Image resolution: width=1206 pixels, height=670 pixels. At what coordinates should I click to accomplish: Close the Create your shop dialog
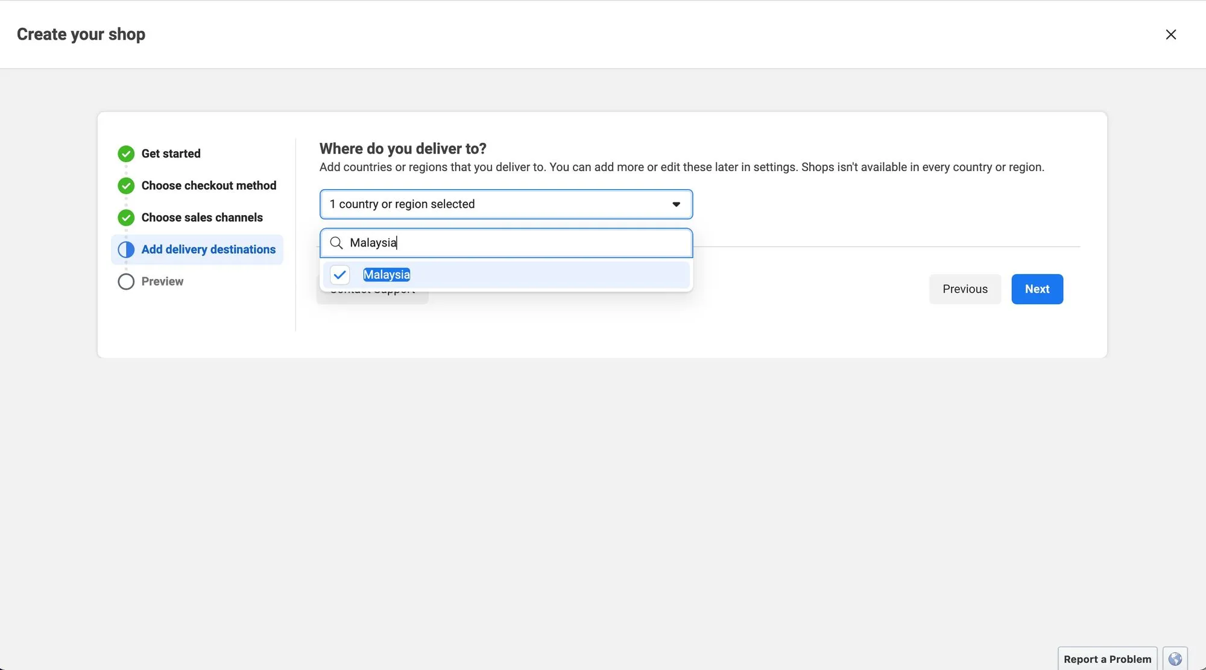tap(1170, 34)
